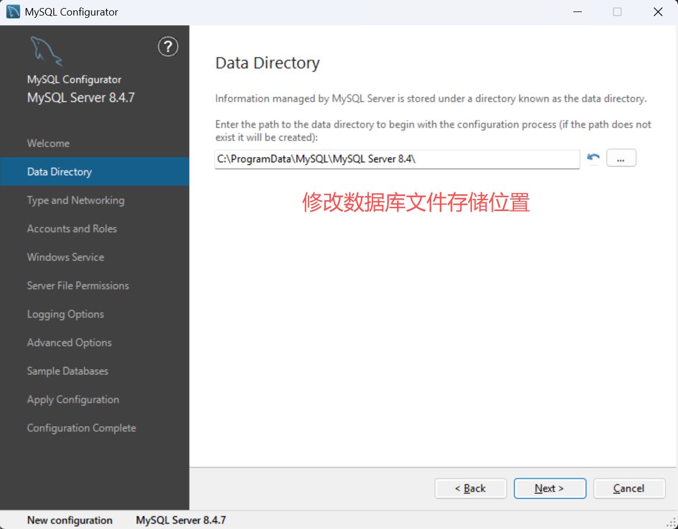Minimize the MySQL Configurator window
This screenshot has width=678, height=529.
(x=577, y=11)
